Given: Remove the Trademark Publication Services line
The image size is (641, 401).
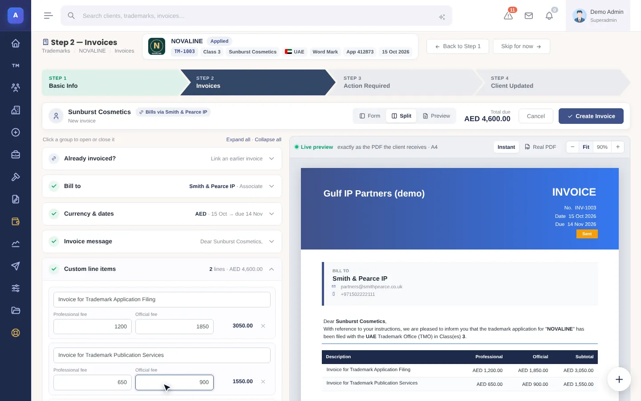Looking at the screenshot, I should pyautogui.click(x=263, y=382).
